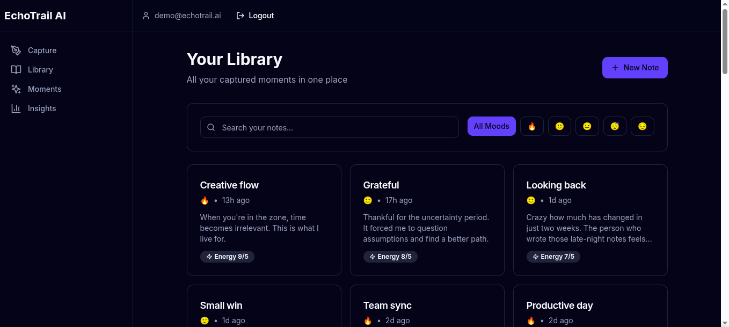Click the Energy 9/5 badge

227,257
